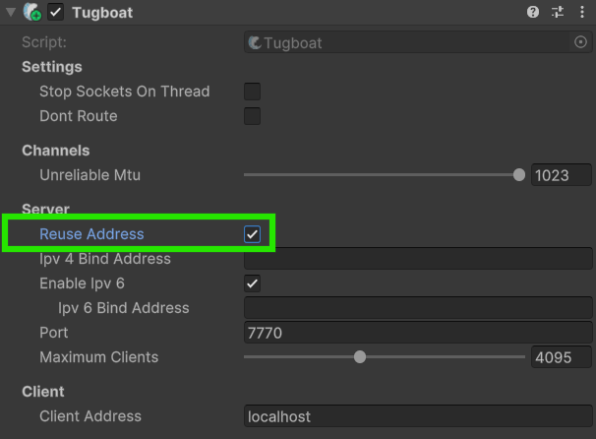
Task: Click the Reuse Address label
Action: pyautogui.click(x=91, y=234)
